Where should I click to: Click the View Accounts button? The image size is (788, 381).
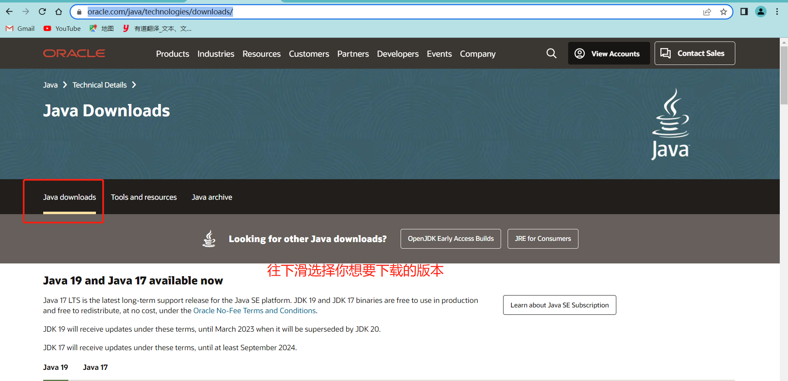coord(609,53)
